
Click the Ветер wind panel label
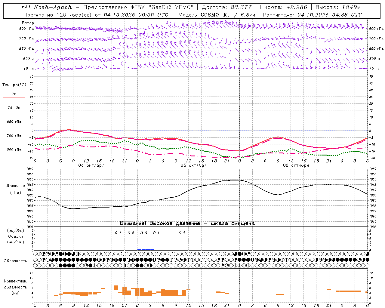pyautogui.click(x=28, y=23)
